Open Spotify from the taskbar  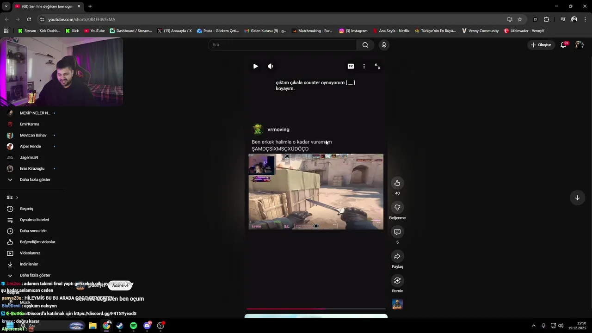133,326
